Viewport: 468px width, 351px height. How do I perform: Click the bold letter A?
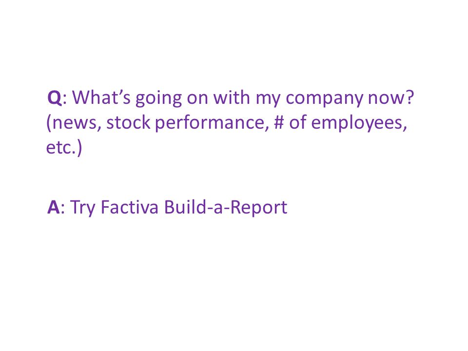(54, 207)
